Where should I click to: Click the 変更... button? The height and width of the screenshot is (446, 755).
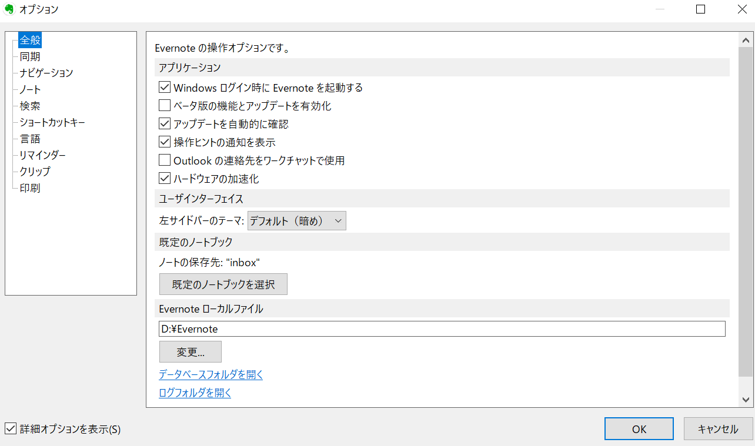coord(191,352)
